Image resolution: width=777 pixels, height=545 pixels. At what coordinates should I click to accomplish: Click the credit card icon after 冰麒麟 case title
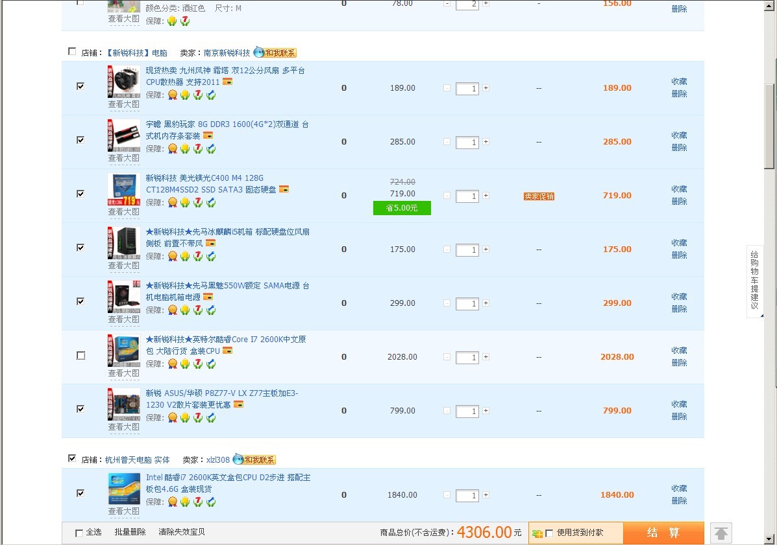210,243
